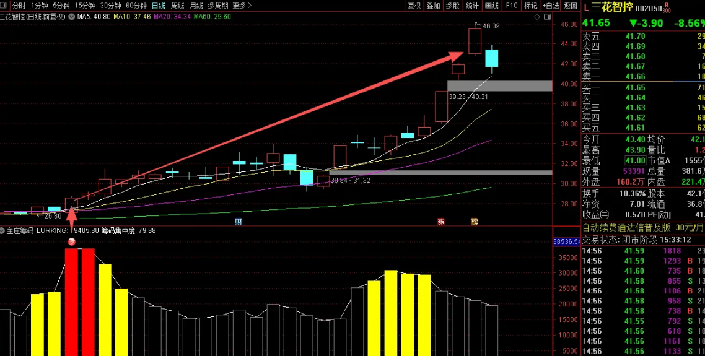The width and height of the screenshot is (705, 356).
Task: Toggle the side panel icon beside the diamond
Action: (547, 17)
